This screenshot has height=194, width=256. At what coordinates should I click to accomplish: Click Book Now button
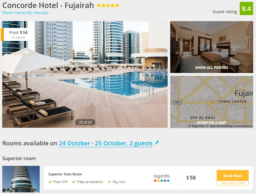(233, 176)
